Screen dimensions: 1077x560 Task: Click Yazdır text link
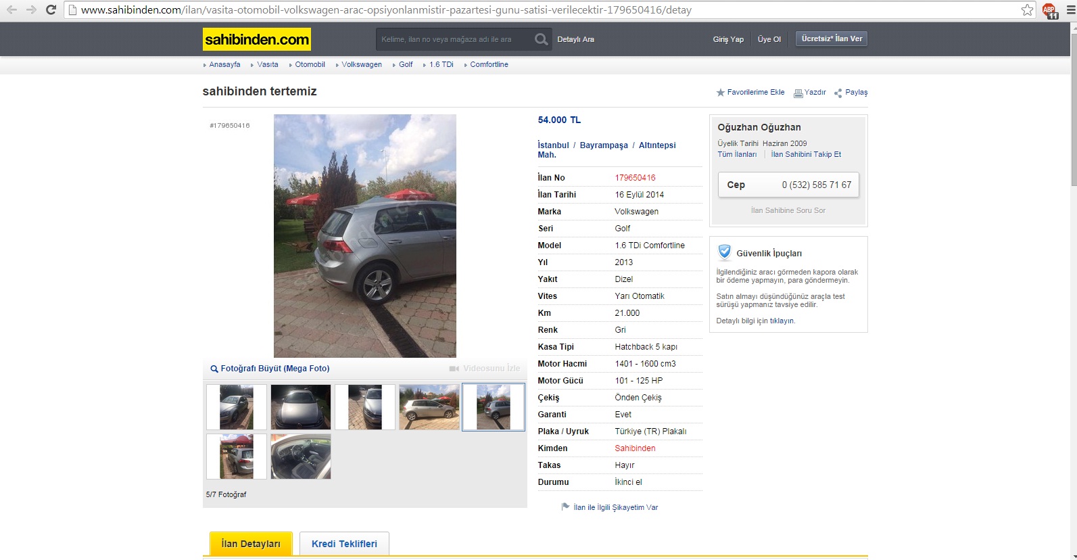click(x=815, y=92)
